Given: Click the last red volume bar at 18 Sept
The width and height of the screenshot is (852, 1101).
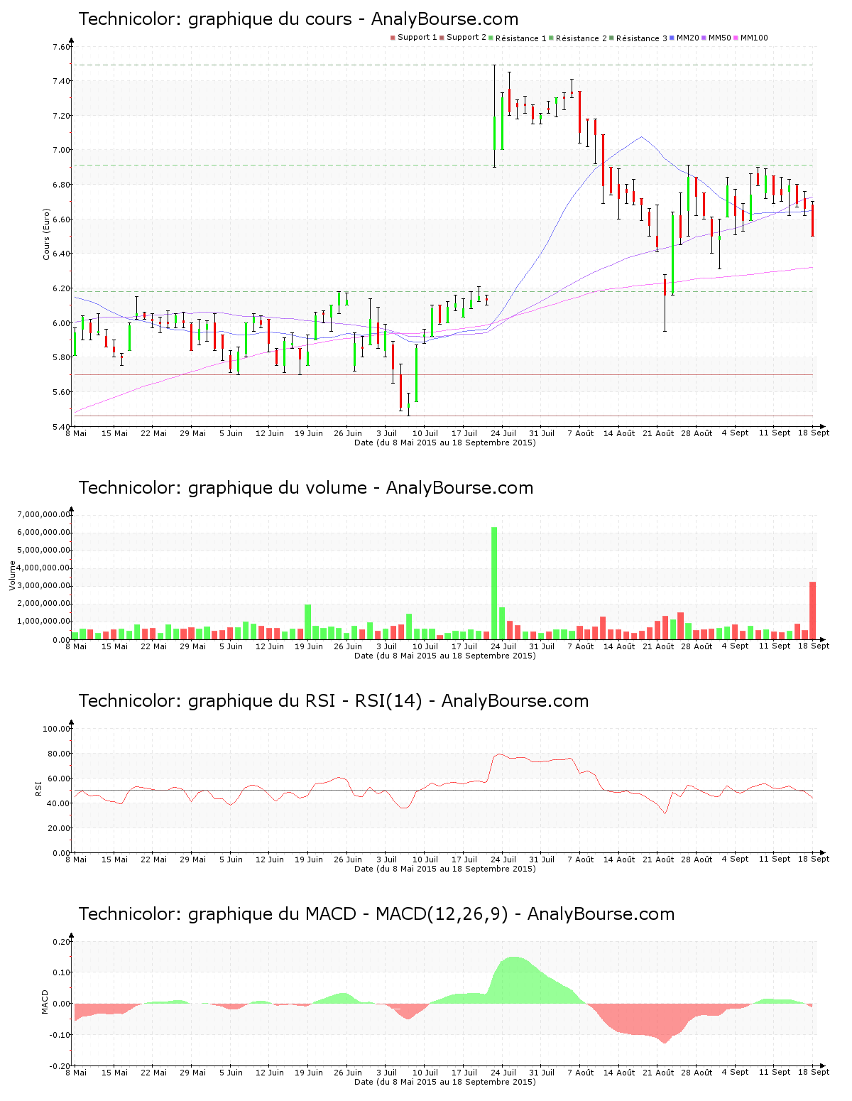Looking at the screenshot, I should tap(812, 610).
